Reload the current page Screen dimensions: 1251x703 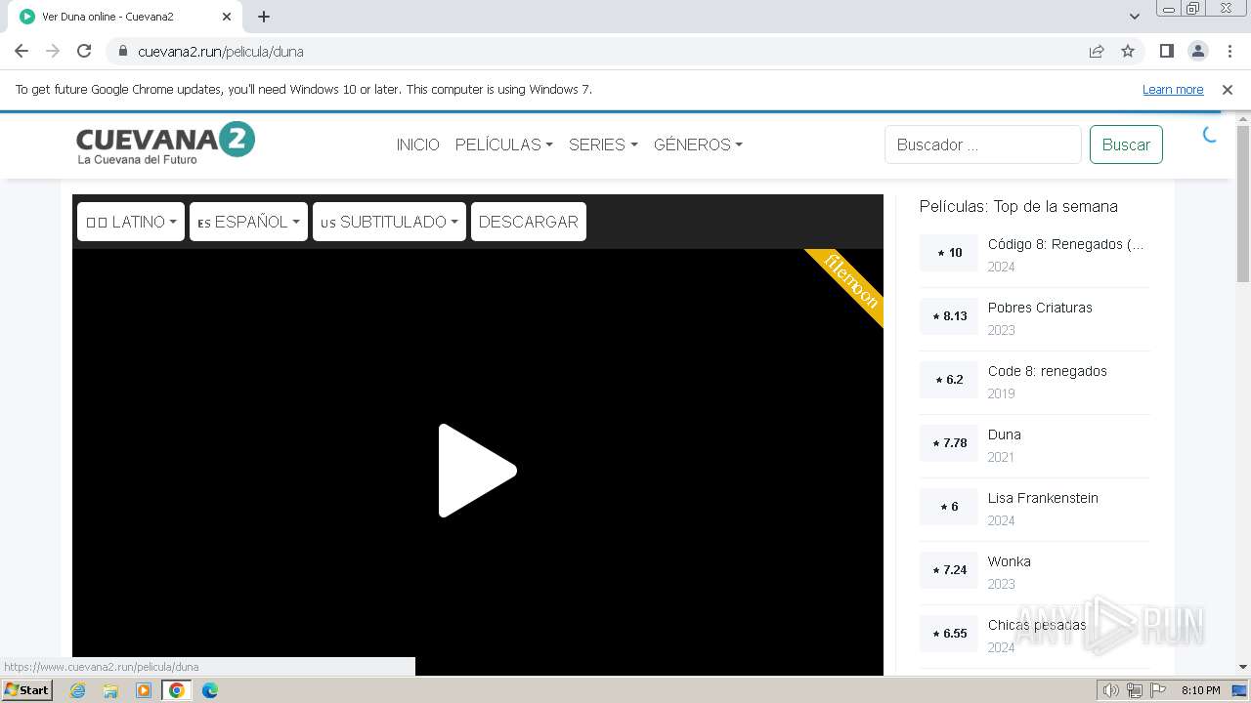pos(84,51)
